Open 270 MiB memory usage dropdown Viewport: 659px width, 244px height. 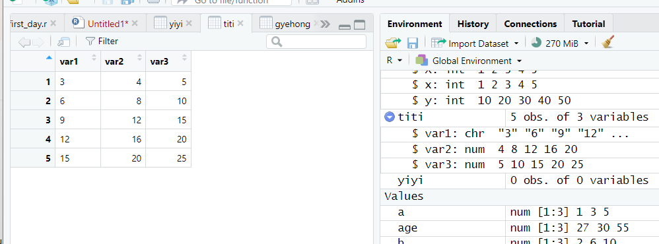point(560,43)
